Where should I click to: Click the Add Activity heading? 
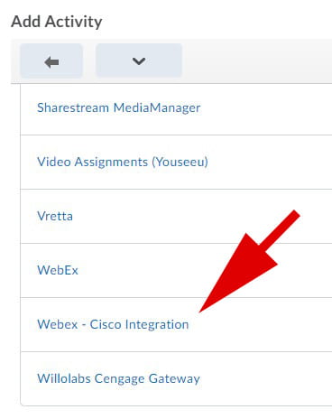point(57,22)
